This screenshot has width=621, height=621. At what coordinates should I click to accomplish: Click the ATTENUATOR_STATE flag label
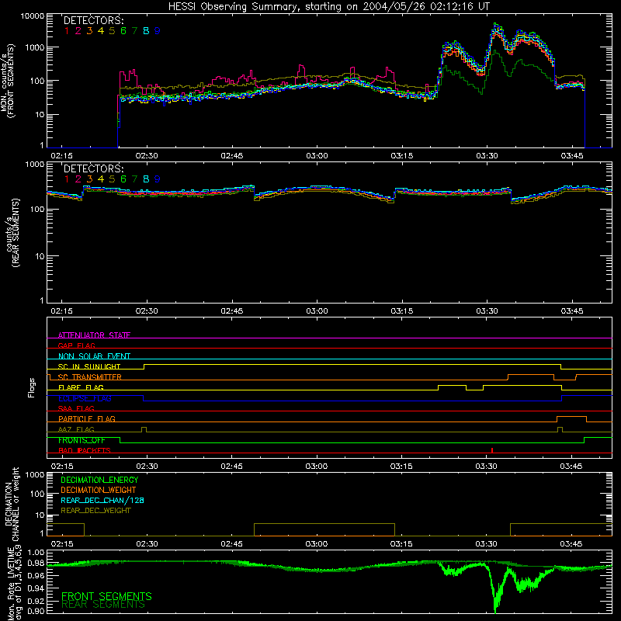click(x=94, y=335)
